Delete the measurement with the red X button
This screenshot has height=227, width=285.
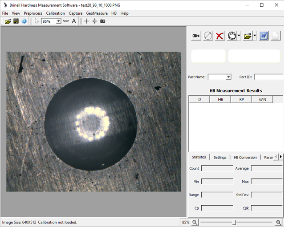(220, 36)
